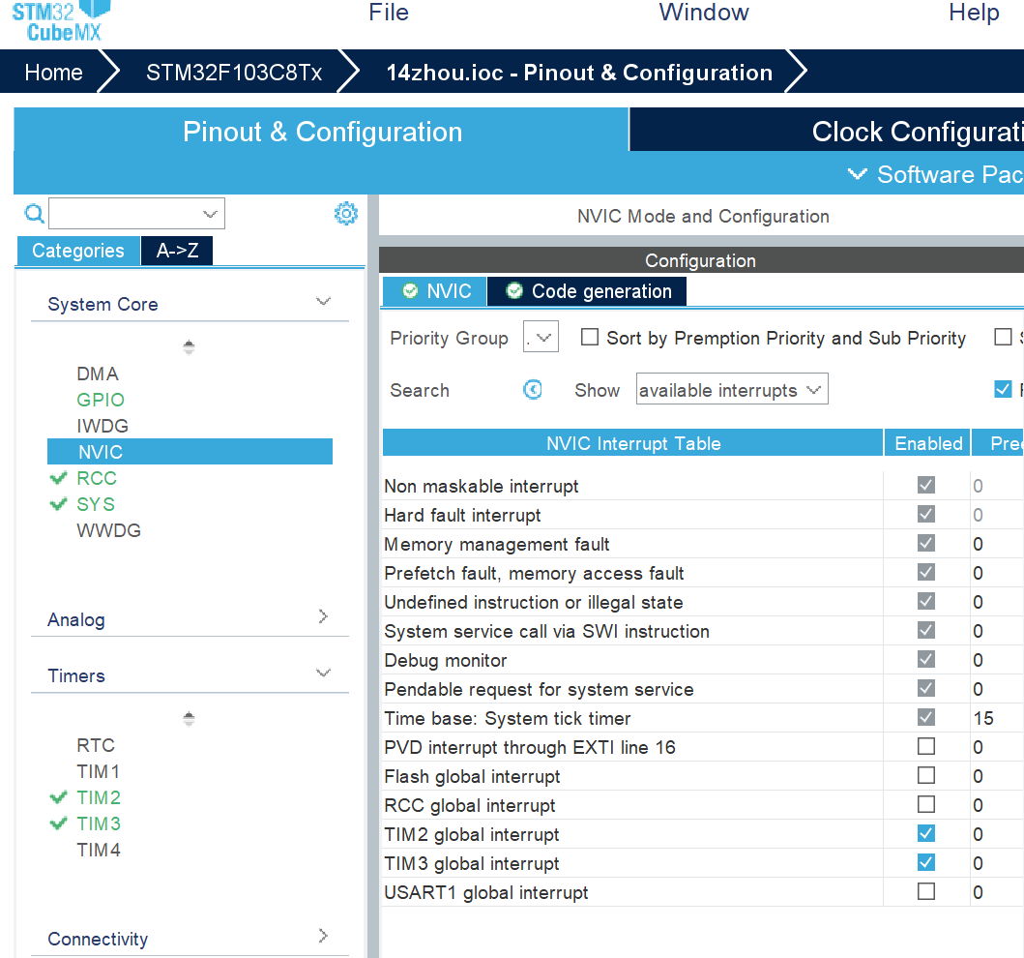Click the NVIC Interrupt Table column header

pyautogui.click(x=632, y=443)
